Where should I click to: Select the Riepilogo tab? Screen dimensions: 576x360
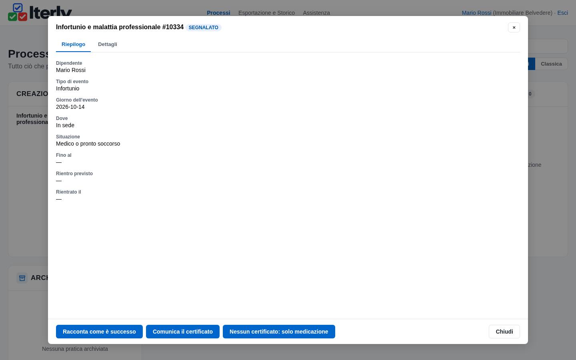(73, 44)
